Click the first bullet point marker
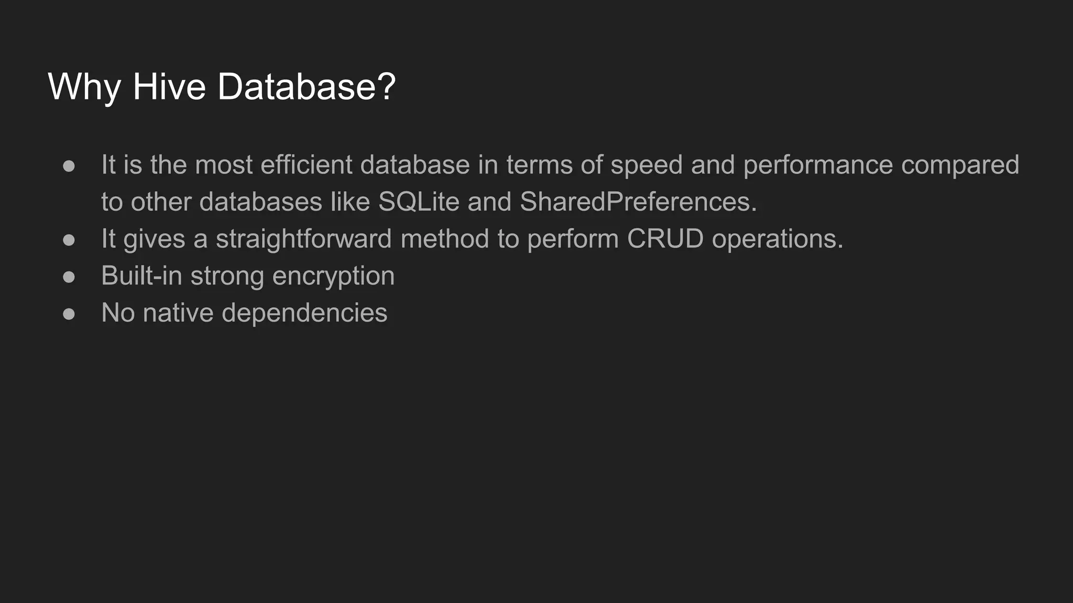The height and width of the screenshot is (603, 1073). tap(69, 166)
